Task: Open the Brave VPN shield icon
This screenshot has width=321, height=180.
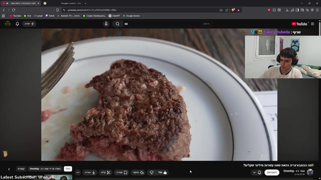Action: (x=312, y=10)
